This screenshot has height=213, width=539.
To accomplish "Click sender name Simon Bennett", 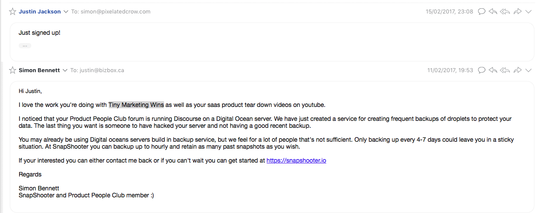I will click(x=39, y=70).
